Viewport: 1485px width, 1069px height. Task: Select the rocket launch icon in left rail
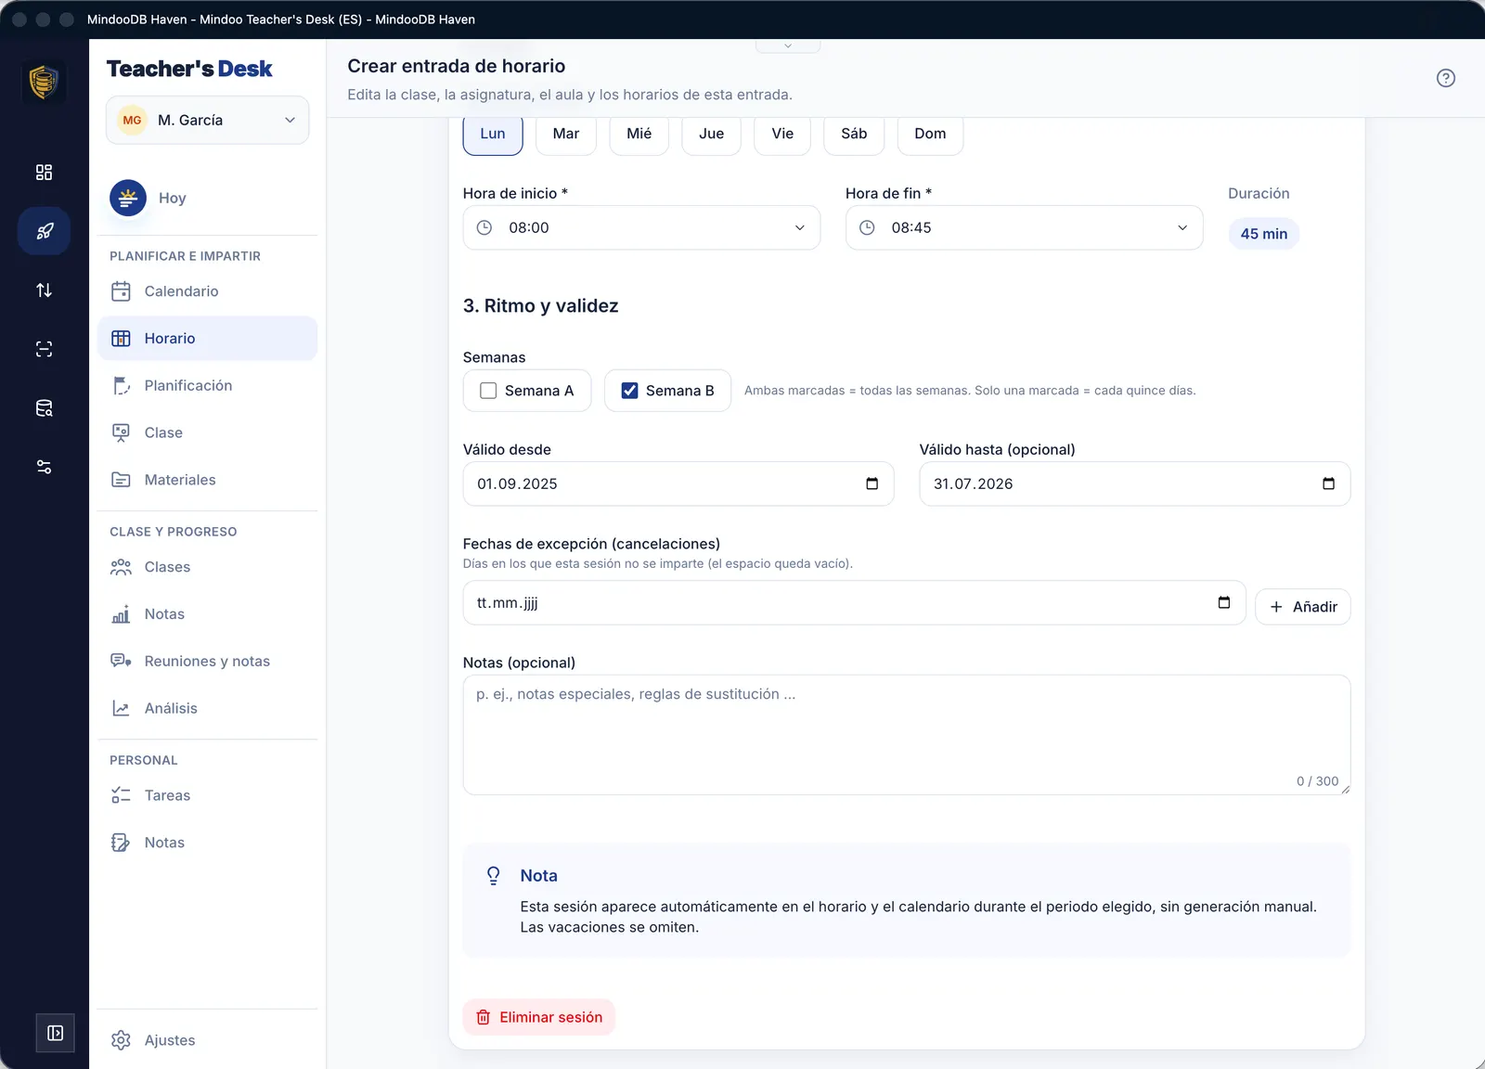point(44,231)
